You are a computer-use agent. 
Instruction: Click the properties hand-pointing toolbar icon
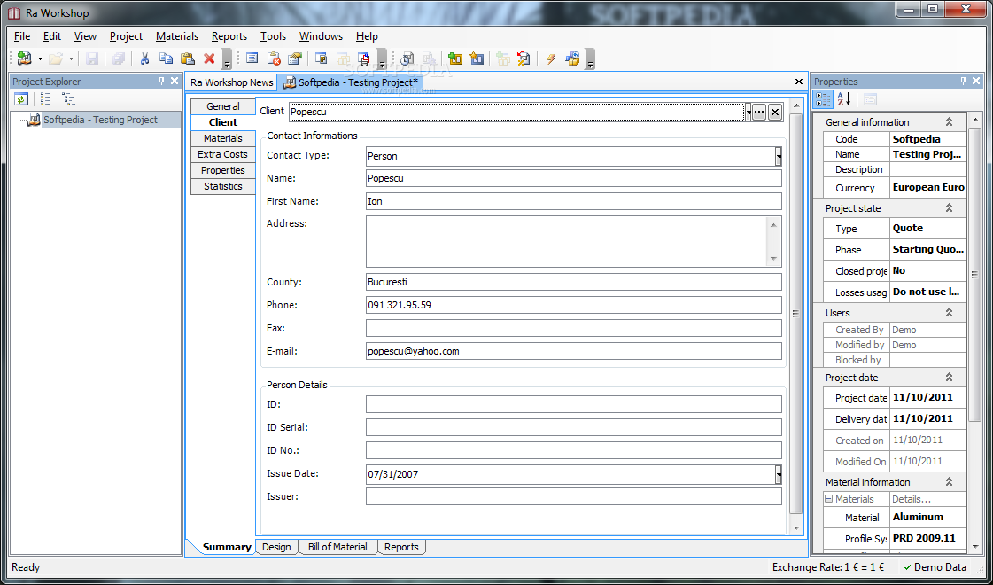294,59
